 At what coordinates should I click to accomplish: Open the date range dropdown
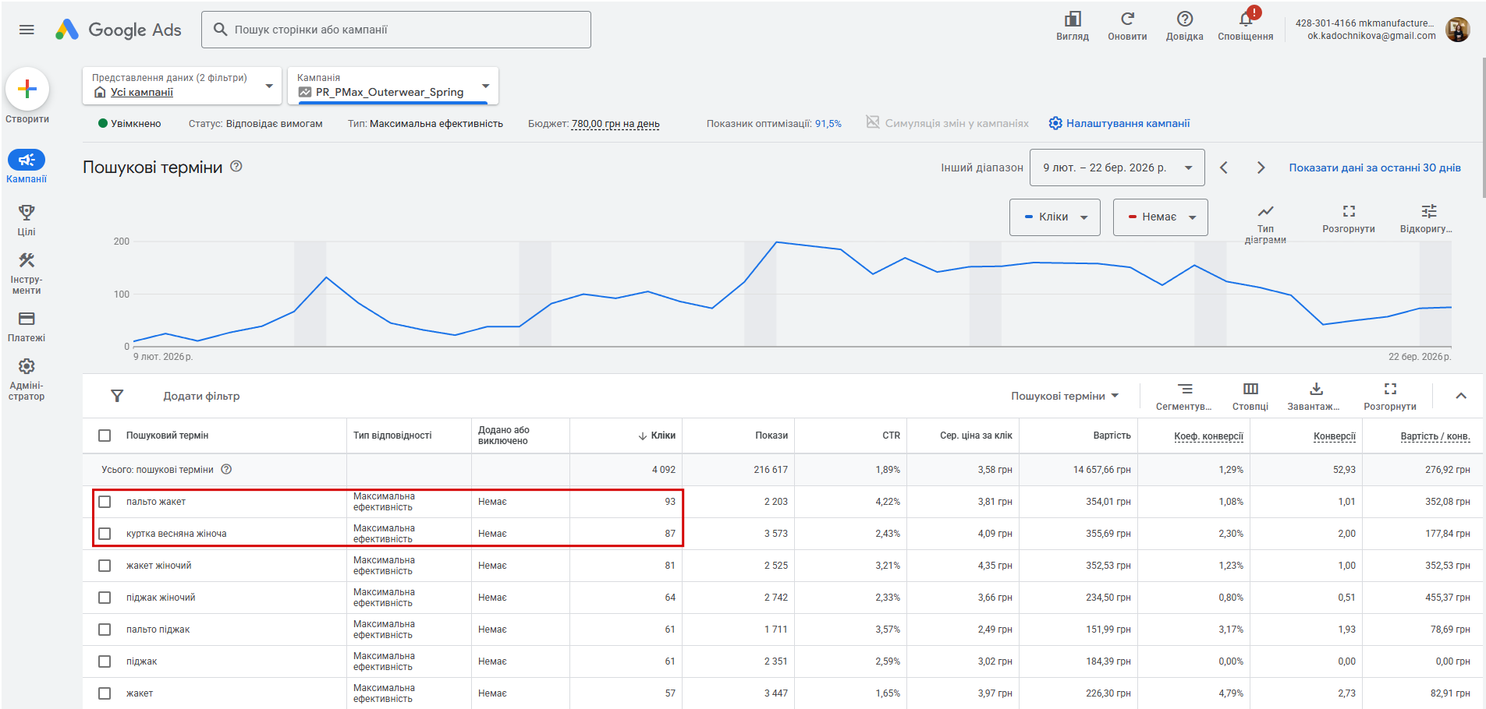[1116, 168]
